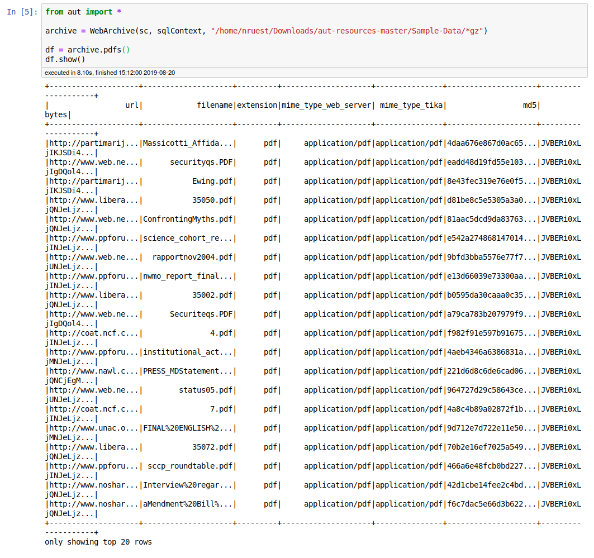This screenshot has width=594, height=558.
Task: Click filename 'Massicotti_Affida...'
Action: click(x=188, y=143)
